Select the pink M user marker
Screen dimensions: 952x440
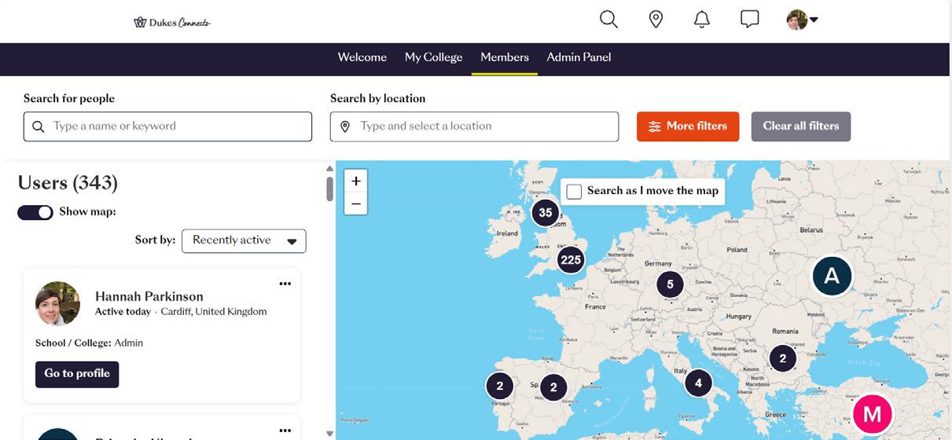pos(873,414)
